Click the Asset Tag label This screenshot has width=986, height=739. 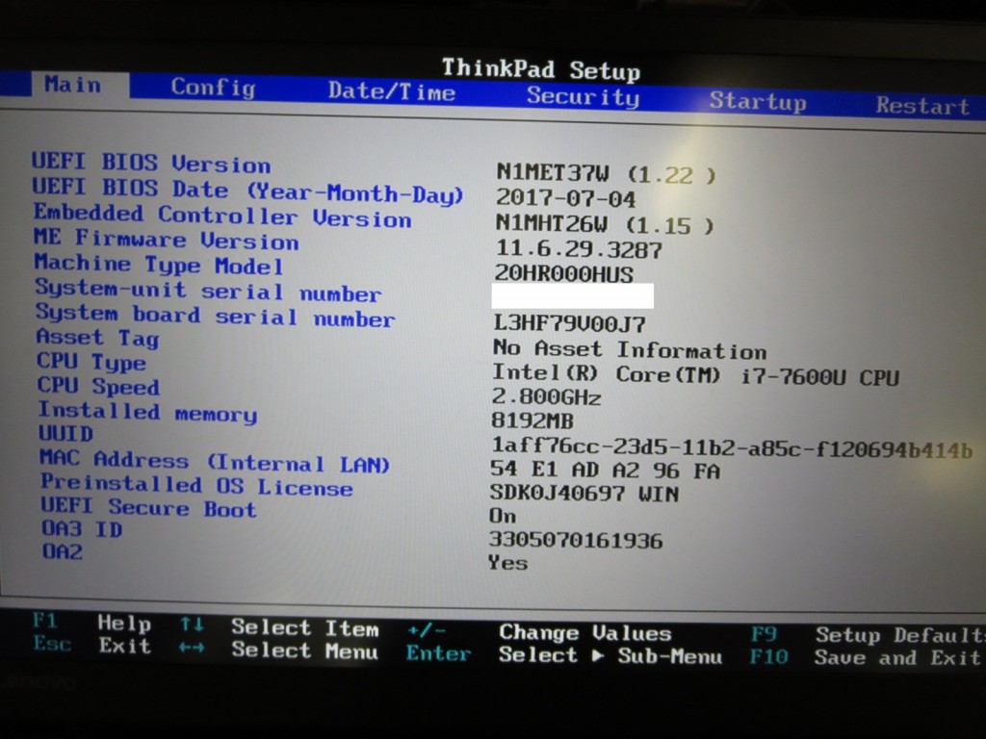coord(97,338)
